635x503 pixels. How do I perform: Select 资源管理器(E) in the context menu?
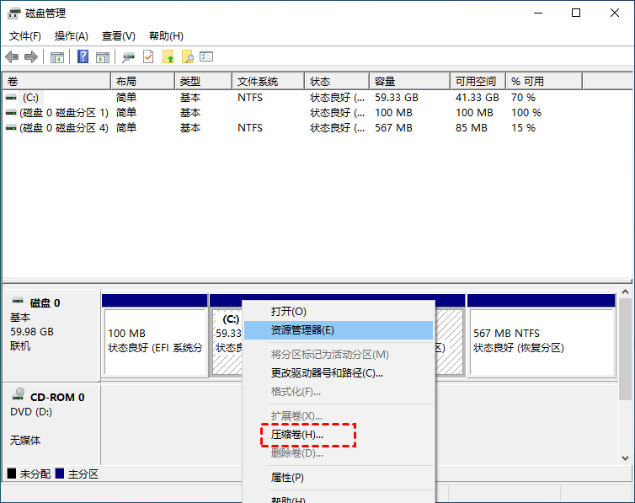[302, 330]
